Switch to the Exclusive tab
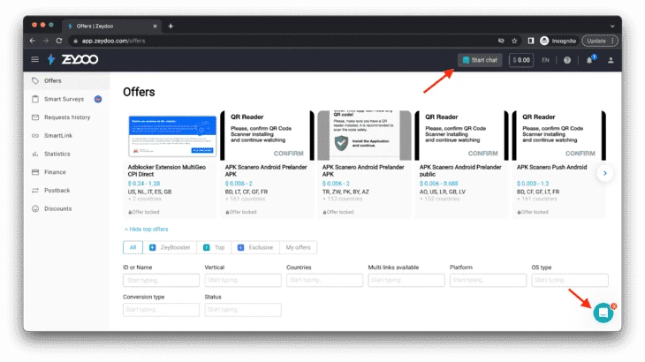Screen dimensions: 645x362 (255, 247)
